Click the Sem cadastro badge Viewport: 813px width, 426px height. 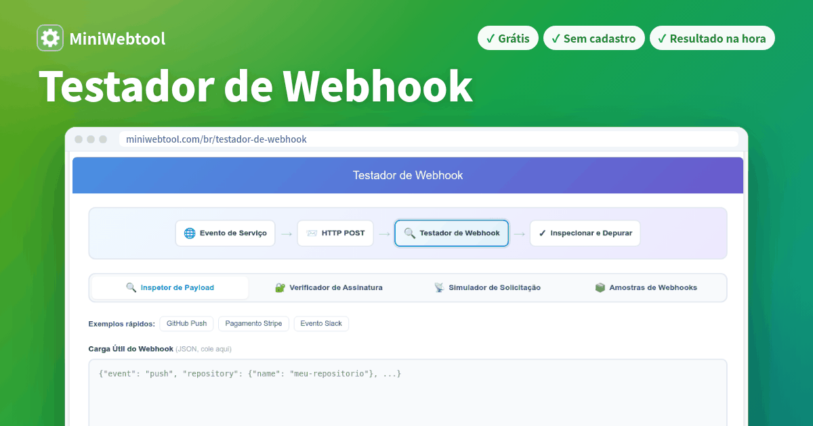[x=593, y=39]
